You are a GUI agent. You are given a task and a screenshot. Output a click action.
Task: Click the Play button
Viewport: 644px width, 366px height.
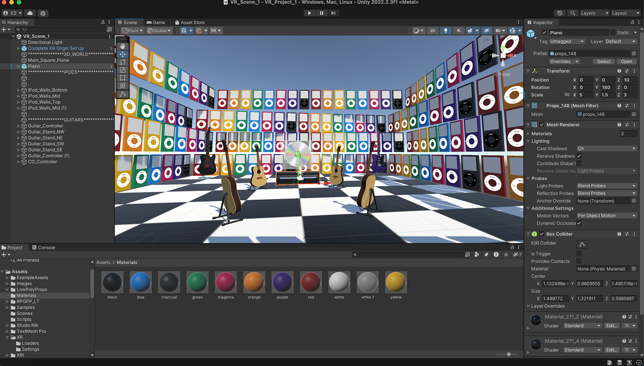[309, 13]
